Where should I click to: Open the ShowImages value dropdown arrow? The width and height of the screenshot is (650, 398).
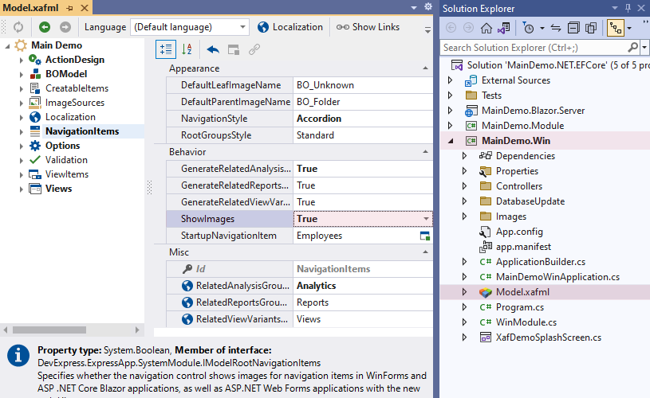[x=426, y=219]
